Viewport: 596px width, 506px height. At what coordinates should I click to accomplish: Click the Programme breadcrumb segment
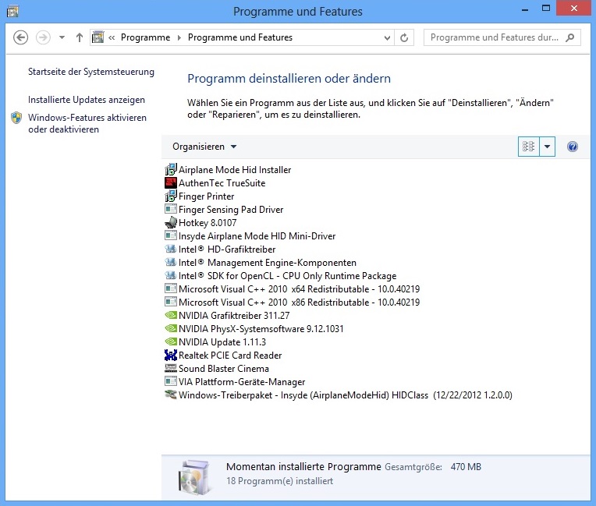coord(146,37)
